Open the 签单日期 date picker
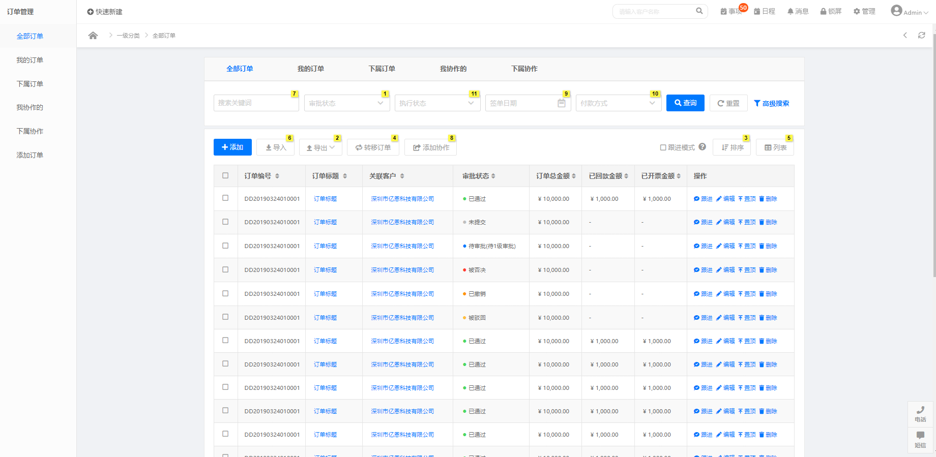Screen dimensions: 936x457 pyautogui.click(x=528, y=103)
